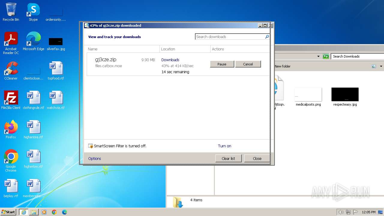Focus the Explorer Search Downloads box

(358, 56)
